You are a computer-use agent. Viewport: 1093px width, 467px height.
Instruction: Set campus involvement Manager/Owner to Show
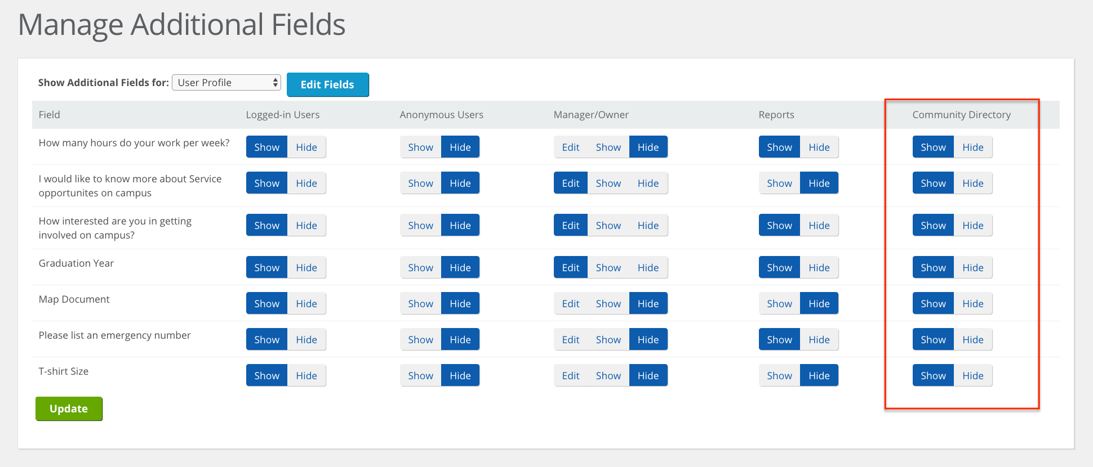coord(608,225)
